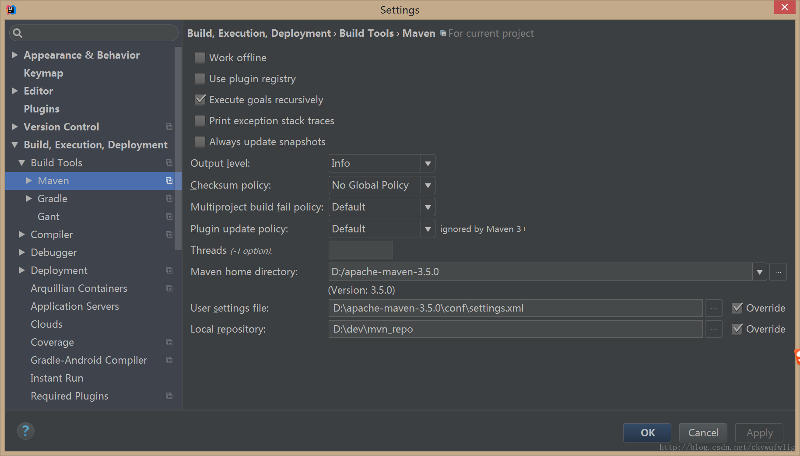Click project-level icon beside Compiler row
800x456 pixels.
click(x=169, y=235)
